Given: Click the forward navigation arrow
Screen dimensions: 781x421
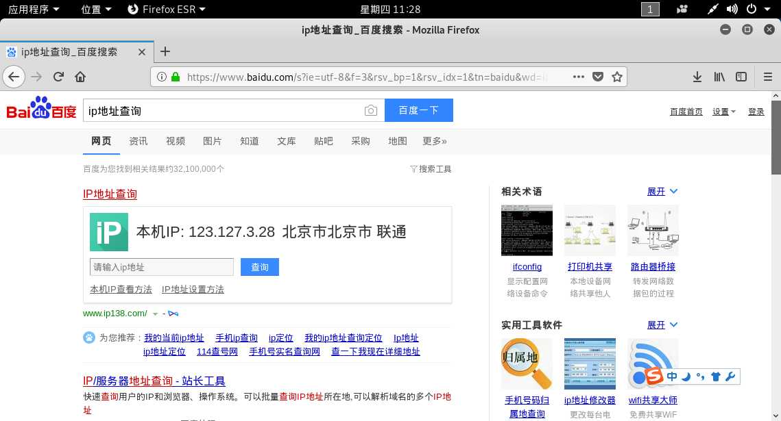Looking at the screenshot, I should coord(36,77).
